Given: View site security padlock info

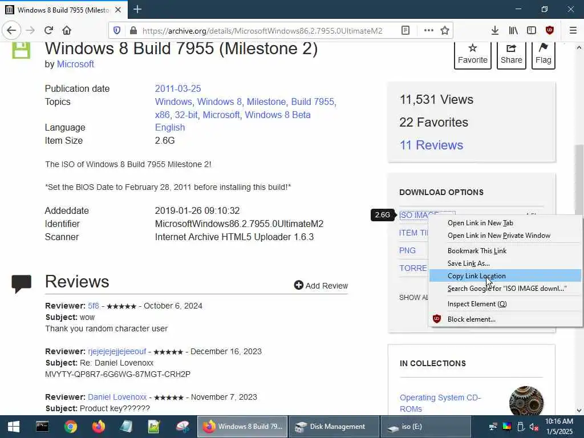Looking at the screenshot, I should [x=133, y=30].
